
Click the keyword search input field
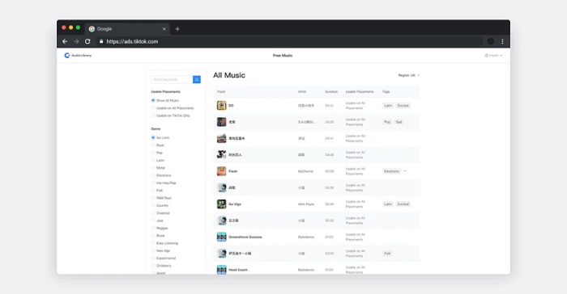click(x=172, y=79)
